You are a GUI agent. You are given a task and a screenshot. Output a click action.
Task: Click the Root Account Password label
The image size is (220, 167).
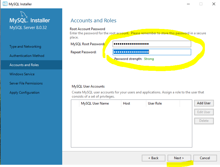point(87,29)
